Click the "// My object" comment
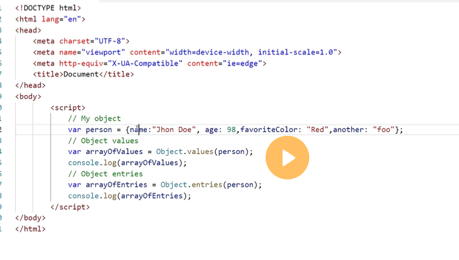Image resolution: width=459 pixels, height=260 pixels. pyautogui.click(x=94, y=118)
